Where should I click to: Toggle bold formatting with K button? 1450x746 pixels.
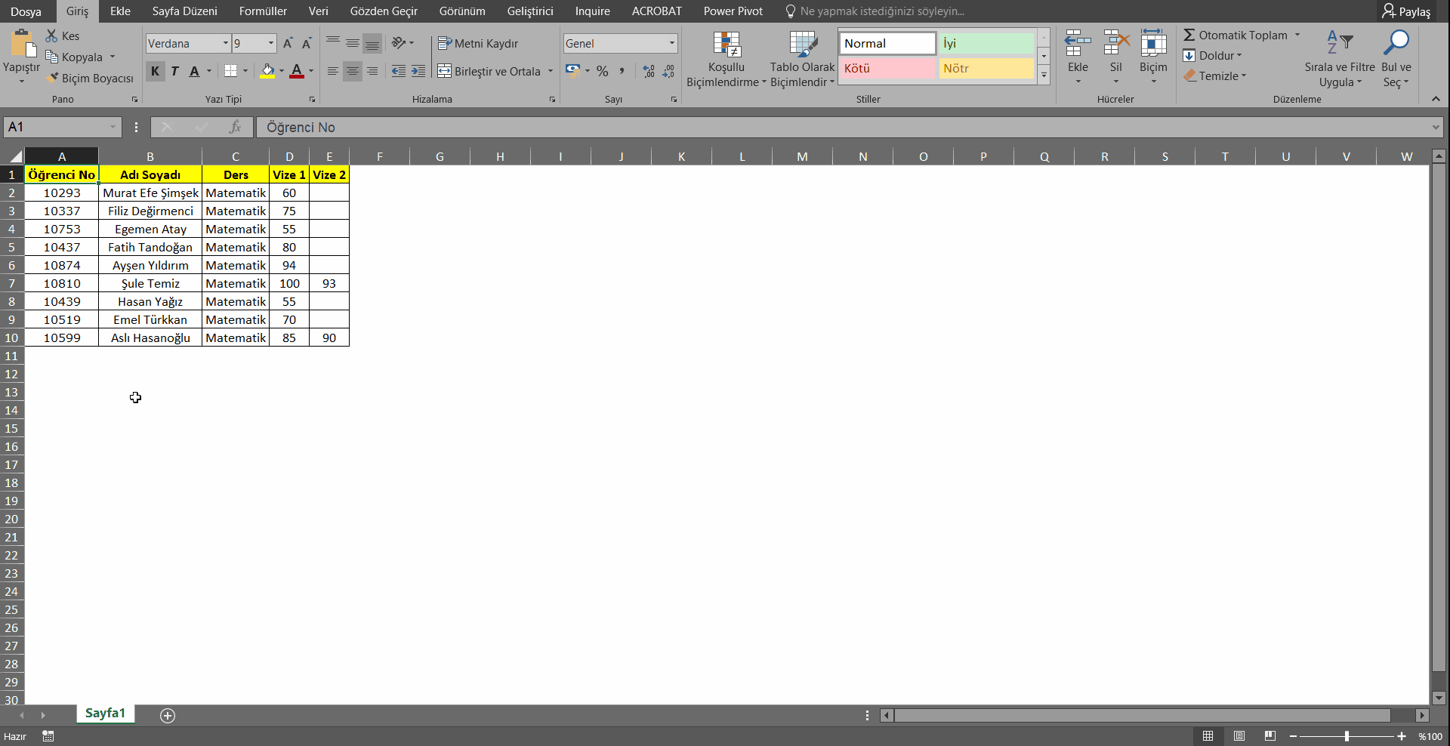[155, 71]
